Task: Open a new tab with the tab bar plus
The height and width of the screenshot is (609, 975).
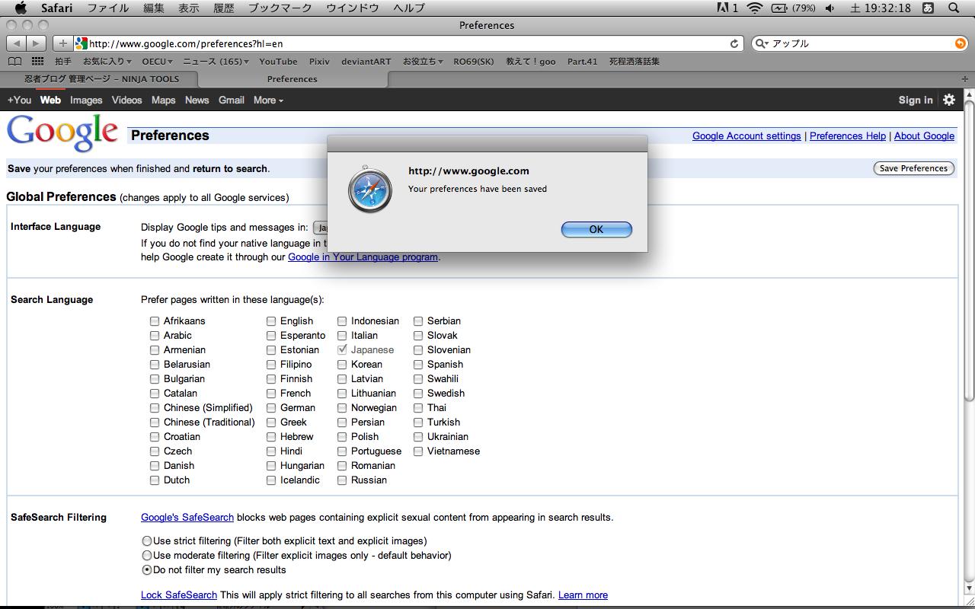Action: (965, 79)
